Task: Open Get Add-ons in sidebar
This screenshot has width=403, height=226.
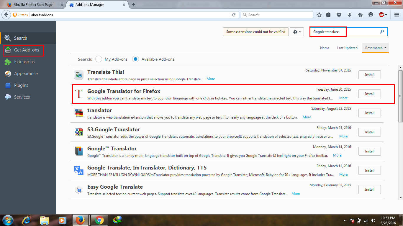Action: (x=28, y=50)
